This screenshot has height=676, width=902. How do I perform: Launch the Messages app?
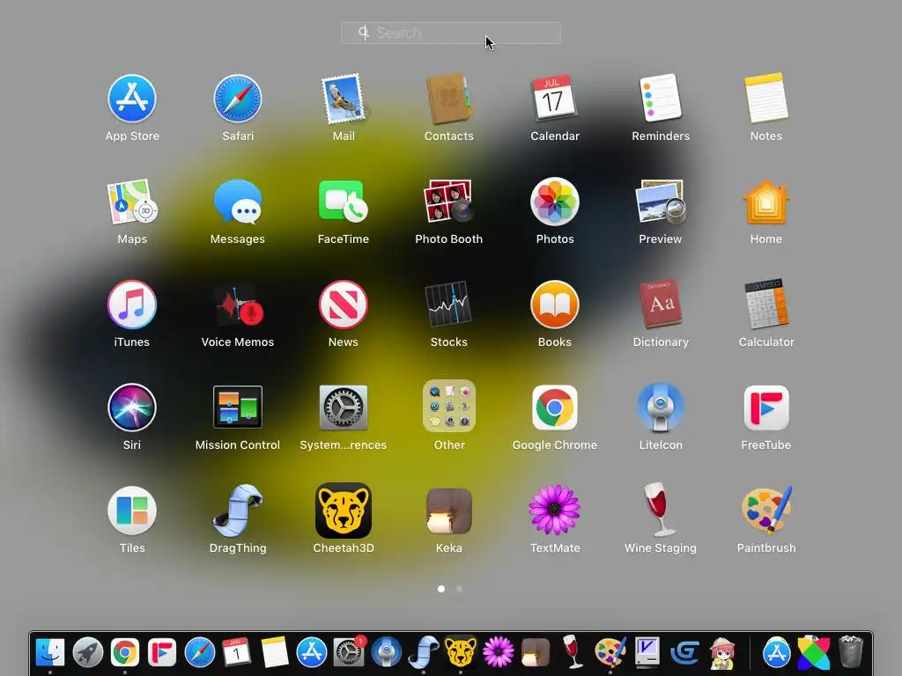[x=238, y=202]
